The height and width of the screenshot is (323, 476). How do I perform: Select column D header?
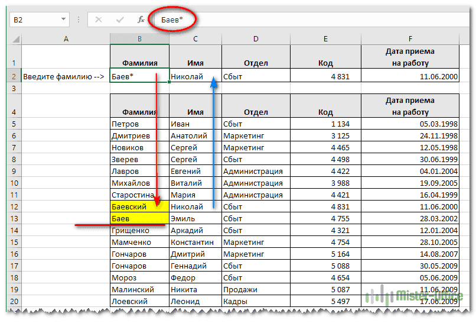click(x=256, y=38)
